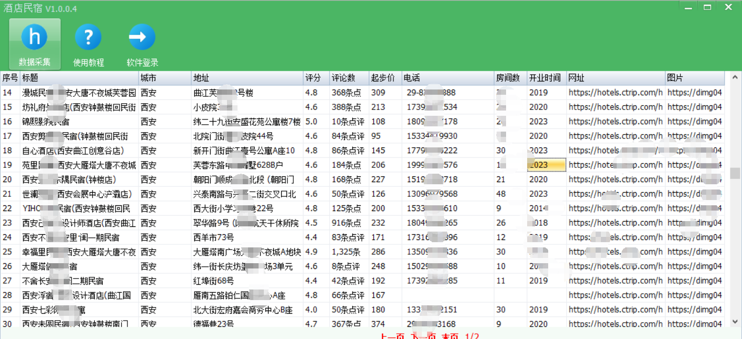The width and height of the screenshot is (742, 339).
Task: Open the 数据采集 data collection icon
Action: pos(34,37)
